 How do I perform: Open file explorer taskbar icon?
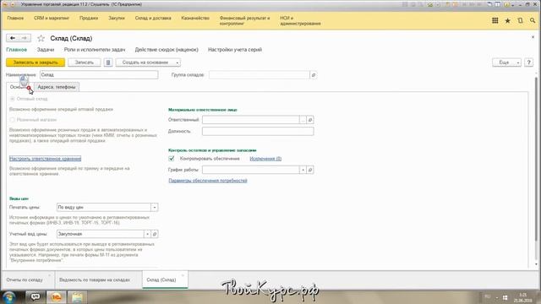pos(77,296)
